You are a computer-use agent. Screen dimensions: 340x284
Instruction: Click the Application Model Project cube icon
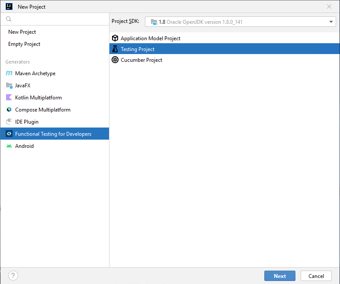(115, 38)
